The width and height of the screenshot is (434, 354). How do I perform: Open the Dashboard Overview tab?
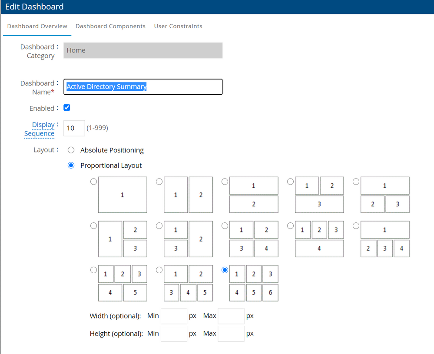tap(37, 26)
